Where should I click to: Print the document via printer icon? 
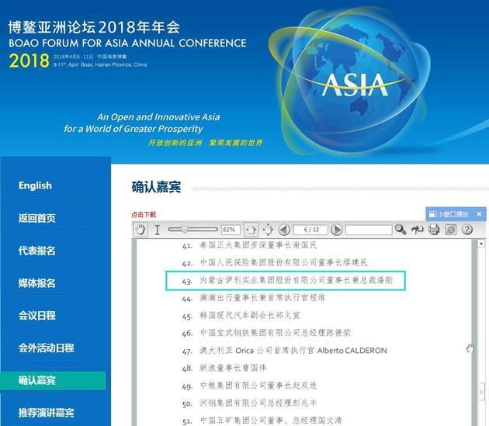click(434, 230)
